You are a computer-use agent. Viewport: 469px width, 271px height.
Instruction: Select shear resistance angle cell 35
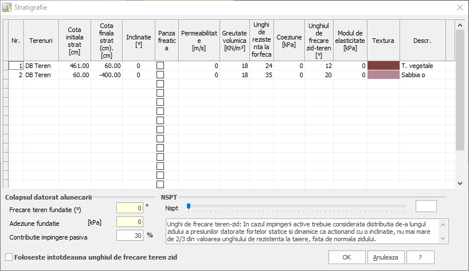pyautogui.click(x=261, y=75)
